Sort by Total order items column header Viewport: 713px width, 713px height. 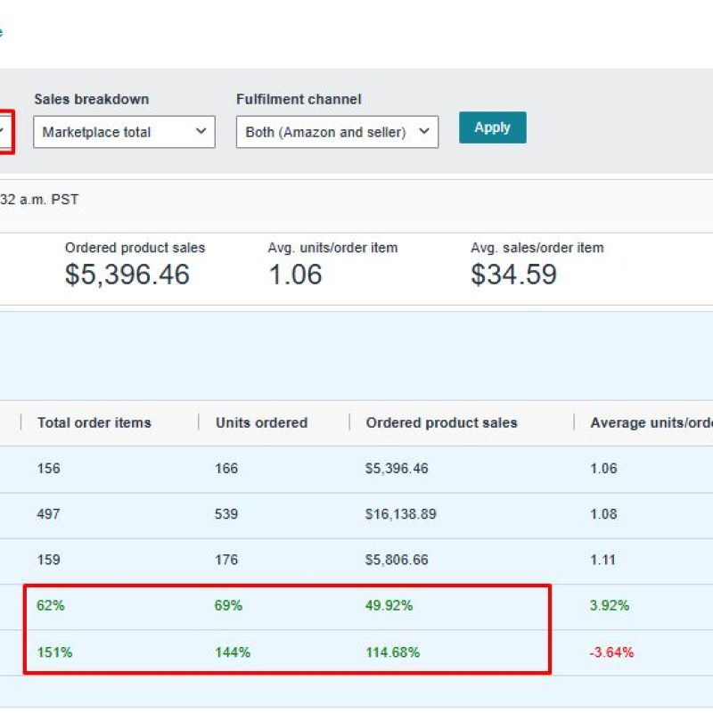point(94,422)
